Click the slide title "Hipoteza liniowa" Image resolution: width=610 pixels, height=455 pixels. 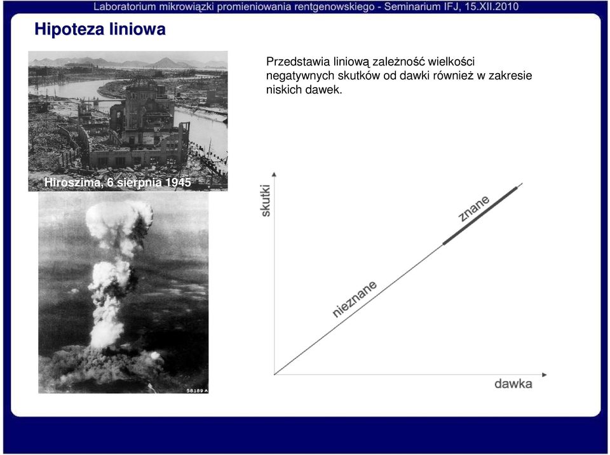click(100, 29)
